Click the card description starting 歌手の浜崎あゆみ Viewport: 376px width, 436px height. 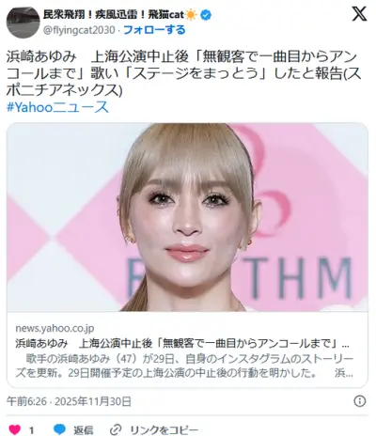[x=184, y=366]
